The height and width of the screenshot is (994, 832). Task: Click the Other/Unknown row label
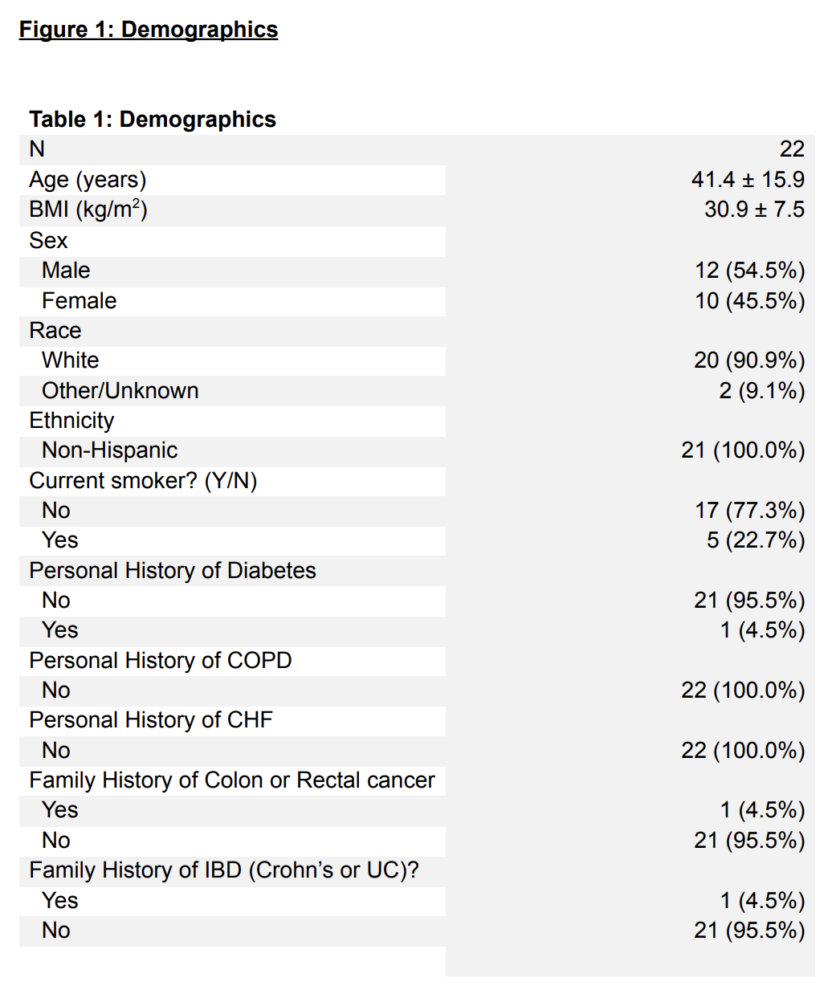tap(120, 391)
